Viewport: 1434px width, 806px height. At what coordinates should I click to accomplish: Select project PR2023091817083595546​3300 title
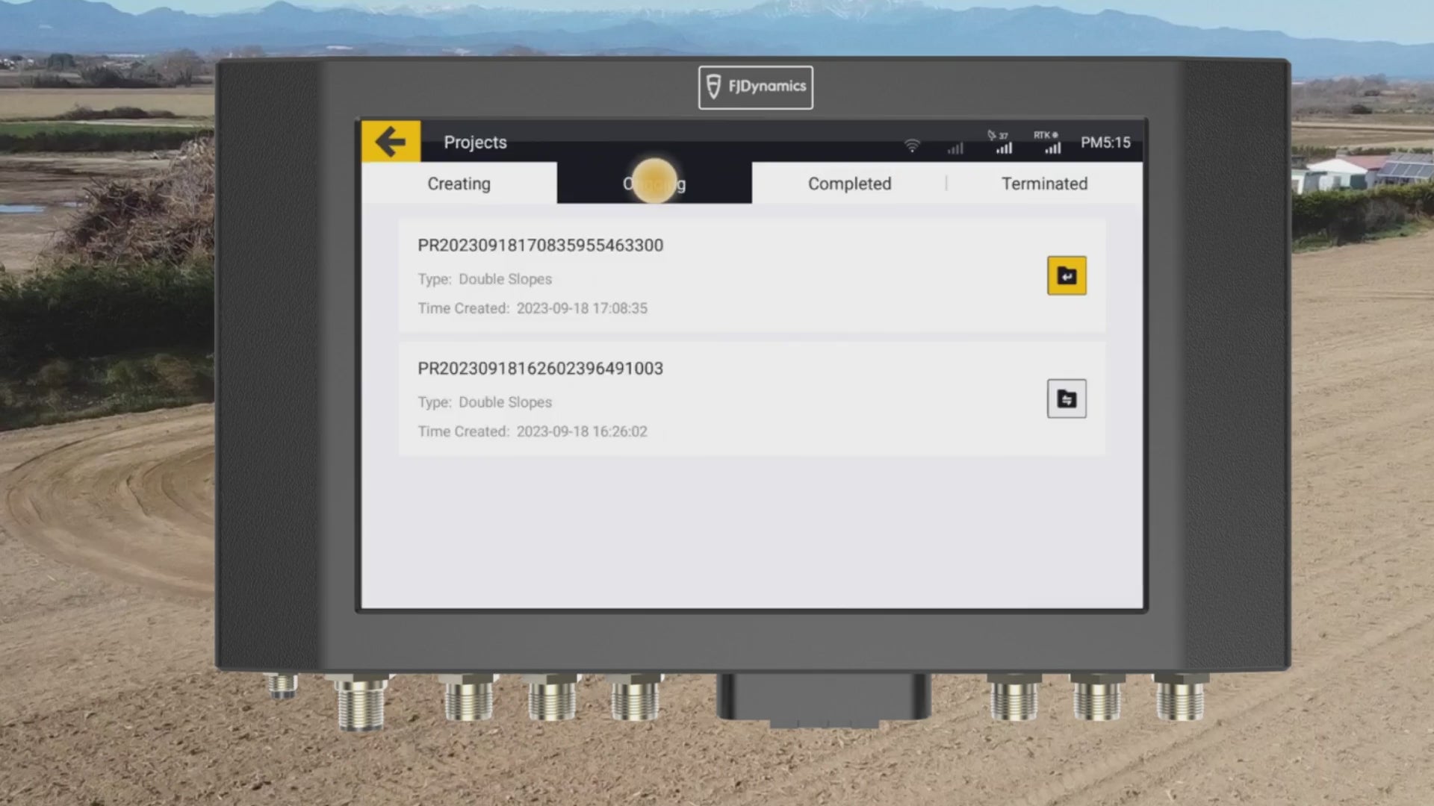click(540, 246)
